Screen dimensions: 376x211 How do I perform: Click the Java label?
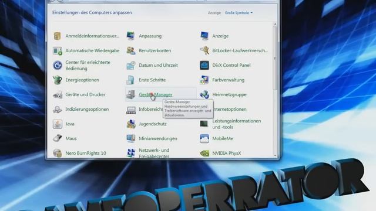click(70, 124)
